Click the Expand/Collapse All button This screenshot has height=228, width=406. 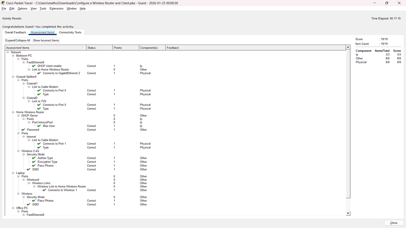coord(18,41)
